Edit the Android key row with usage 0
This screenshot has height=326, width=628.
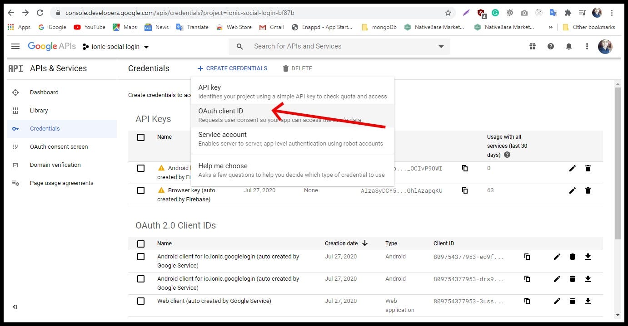[x=573, y=168]
